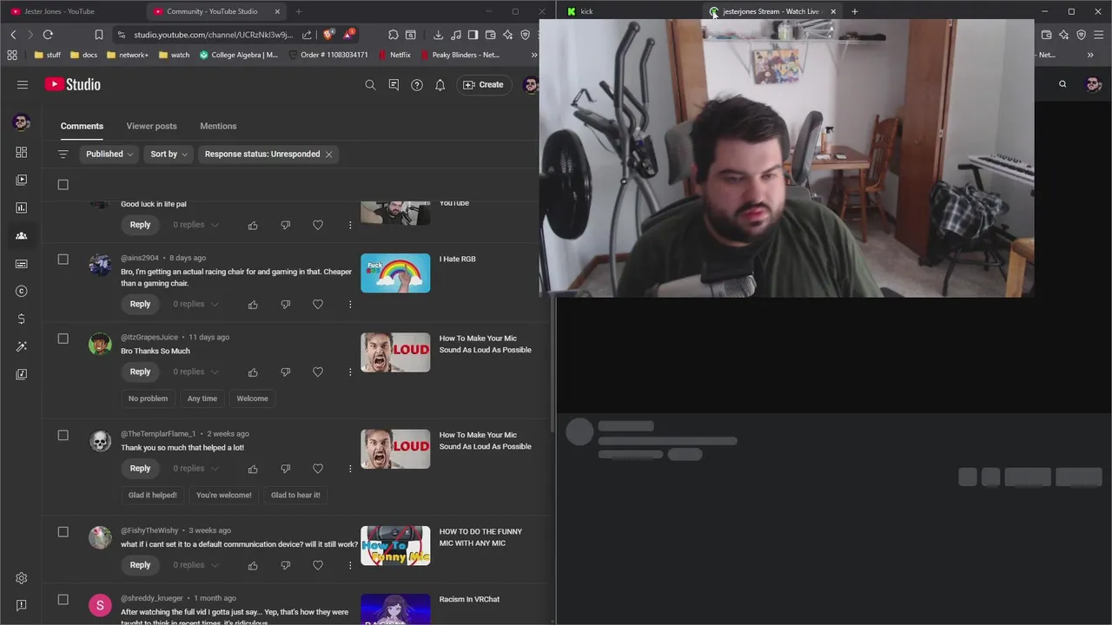
Task: Open the Community icon in Studio sidebar
Action: coord(22,235)
